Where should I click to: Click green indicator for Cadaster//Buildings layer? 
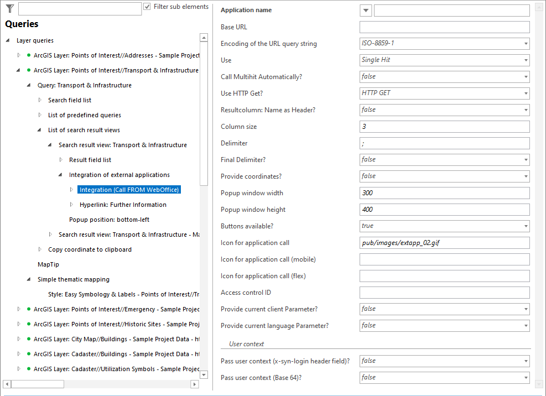28,354
